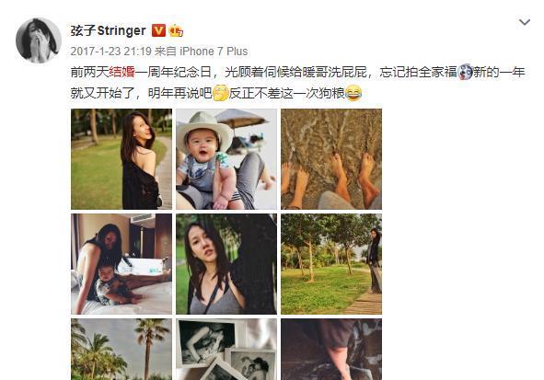Image resolution: width=544 pixels, height=380 pixels.
Task: Open the feet in sand waves photo
Action: [331, 159]
